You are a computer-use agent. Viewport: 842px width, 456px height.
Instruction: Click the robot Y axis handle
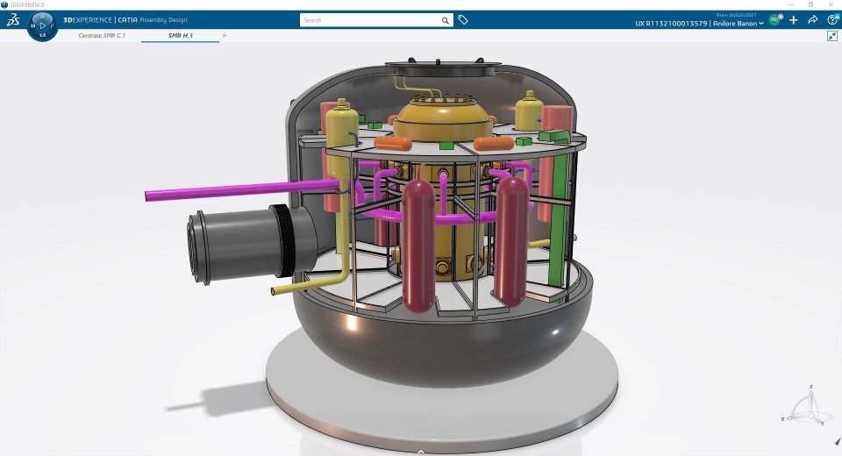tap(821, 422)
